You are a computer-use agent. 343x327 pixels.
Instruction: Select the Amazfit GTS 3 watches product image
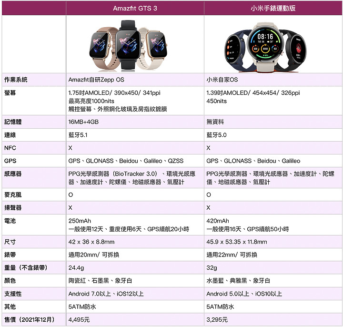[128, 46]
